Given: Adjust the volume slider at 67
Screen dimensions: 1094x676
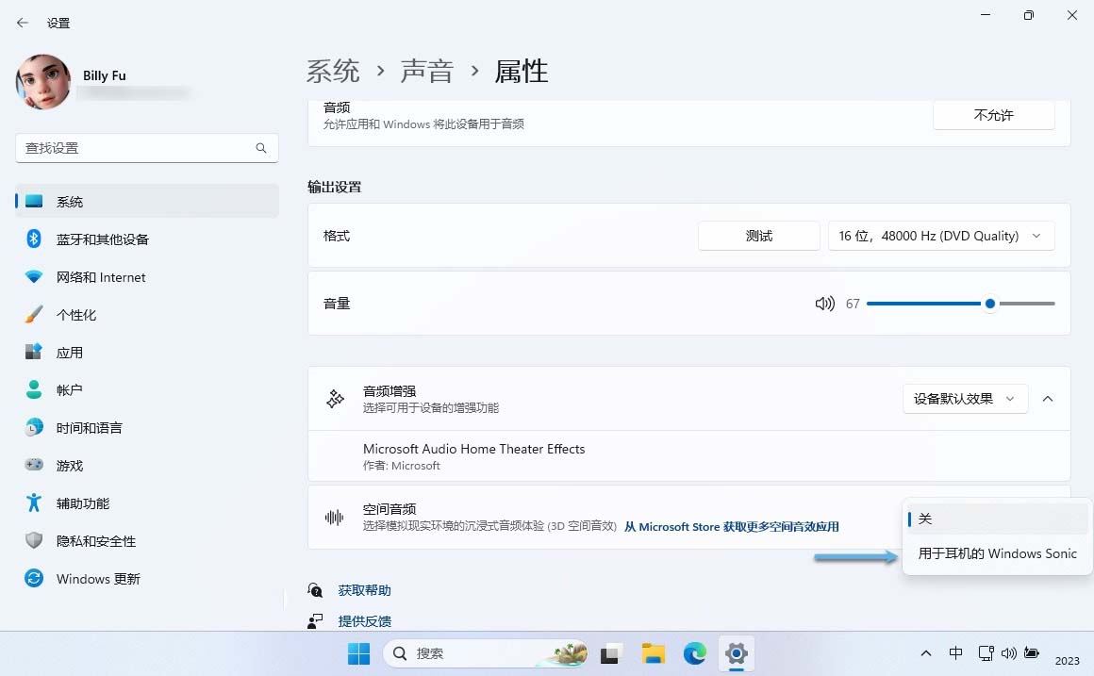Looking at the screenshot, I should tap(989, 304).
